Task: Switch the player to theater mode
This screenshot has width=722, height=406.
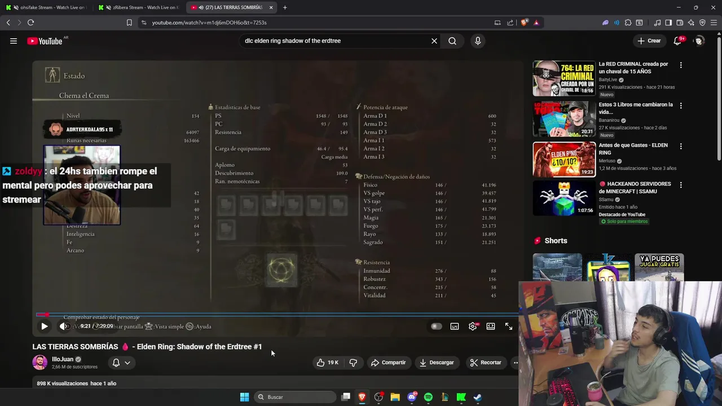Action: [491, 326]
